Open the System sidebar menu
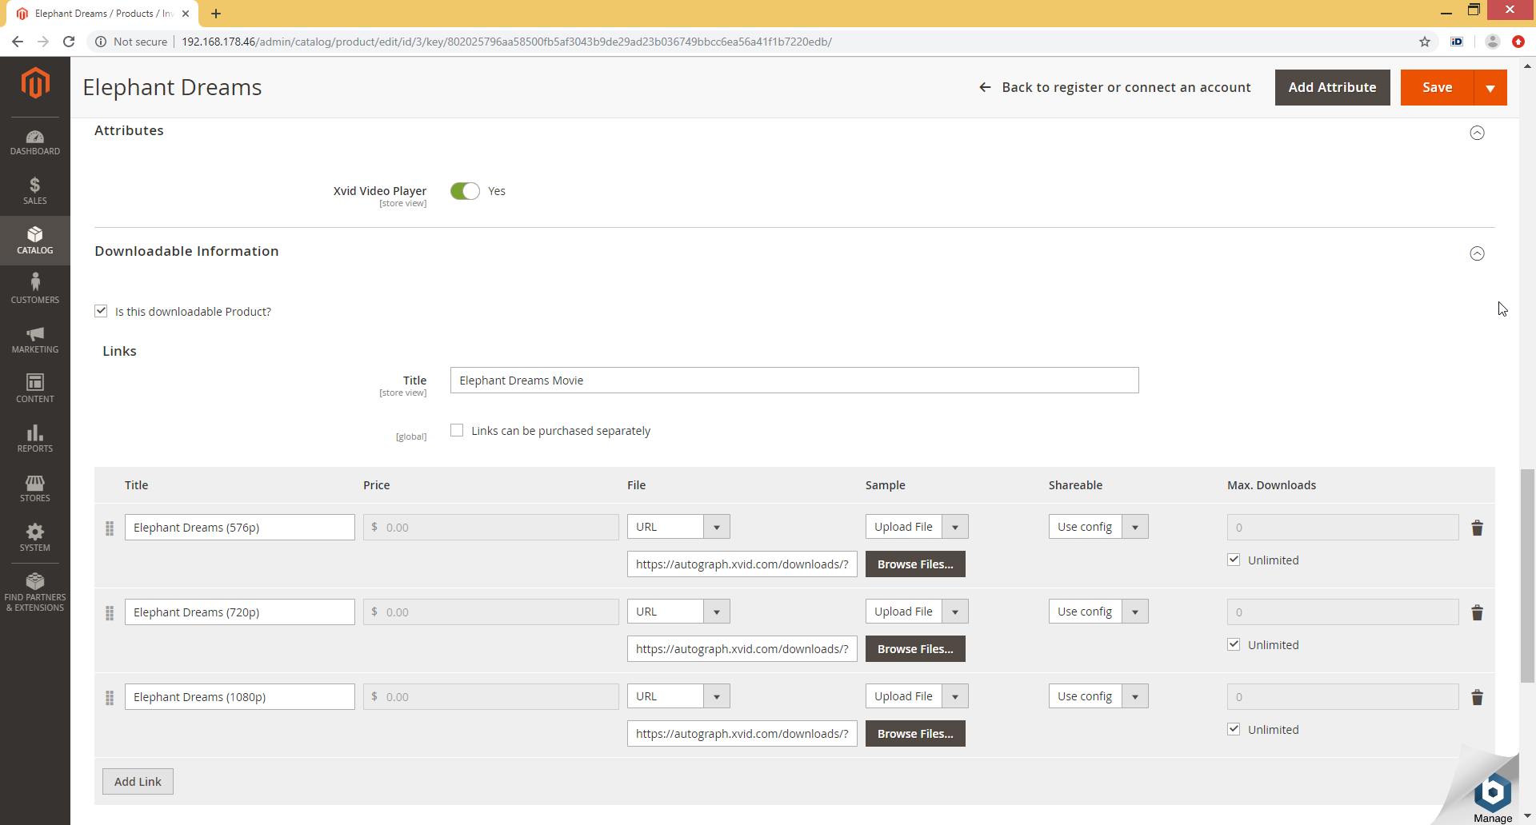The image size is (1536, 825). (x=35, y=538)
